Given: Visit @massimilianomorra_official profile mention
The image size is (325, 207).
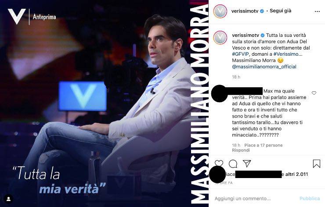Looking at the screenshot, I should [264, 67].
